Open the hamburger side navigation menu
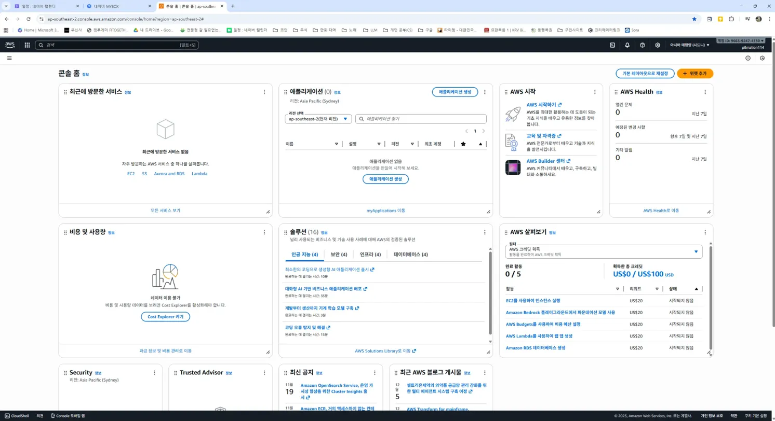The image size is (775, 421). click(9, 58)
